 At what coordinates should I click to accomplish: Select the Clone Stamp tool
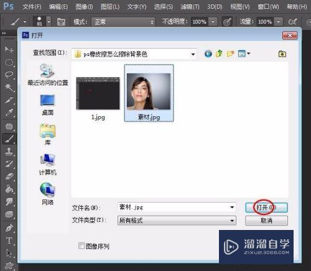point(9,152)
